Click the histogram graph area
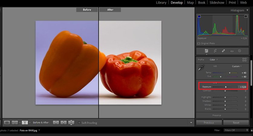This screenshot has width=253, height=136. 222,25
